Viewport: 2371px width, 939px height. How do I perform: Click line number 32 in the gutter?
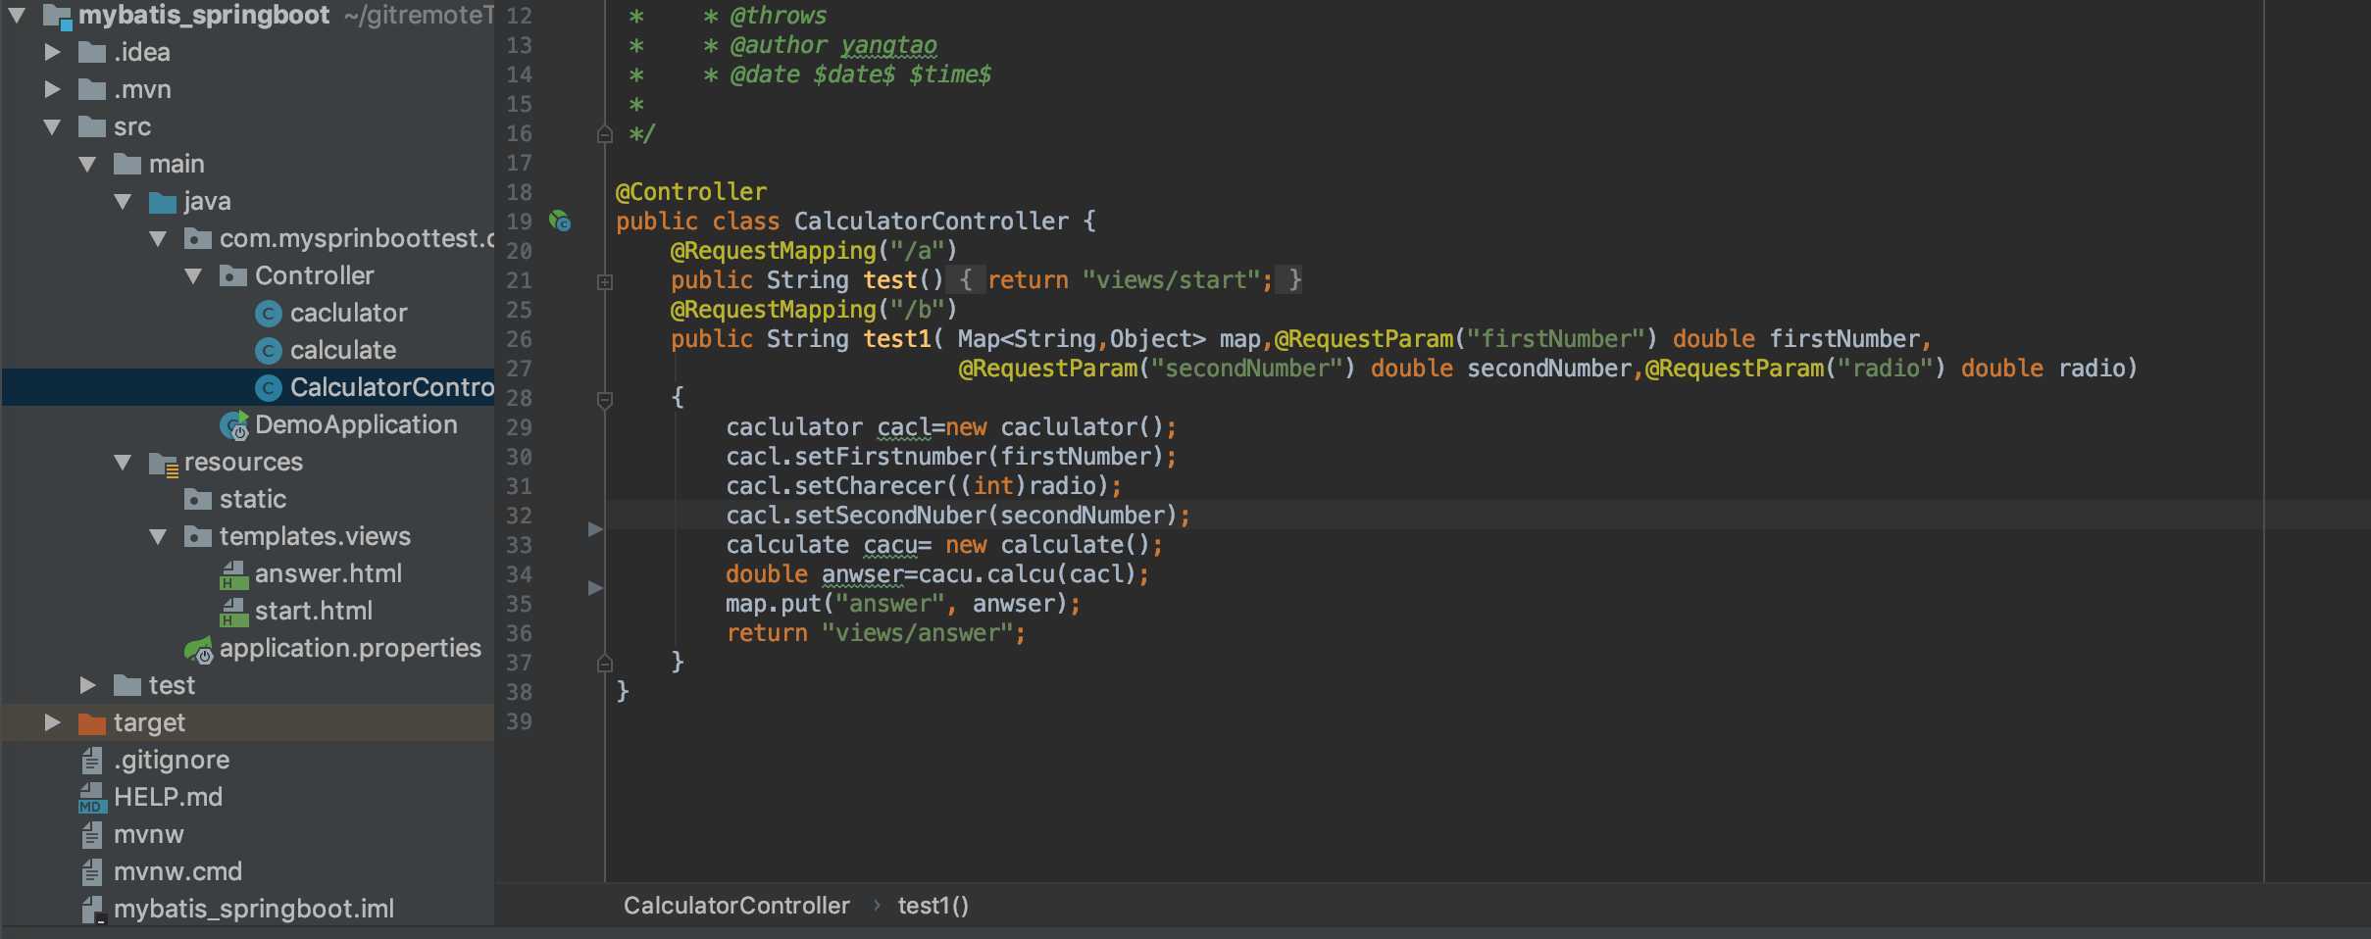[x=519, y=516]
